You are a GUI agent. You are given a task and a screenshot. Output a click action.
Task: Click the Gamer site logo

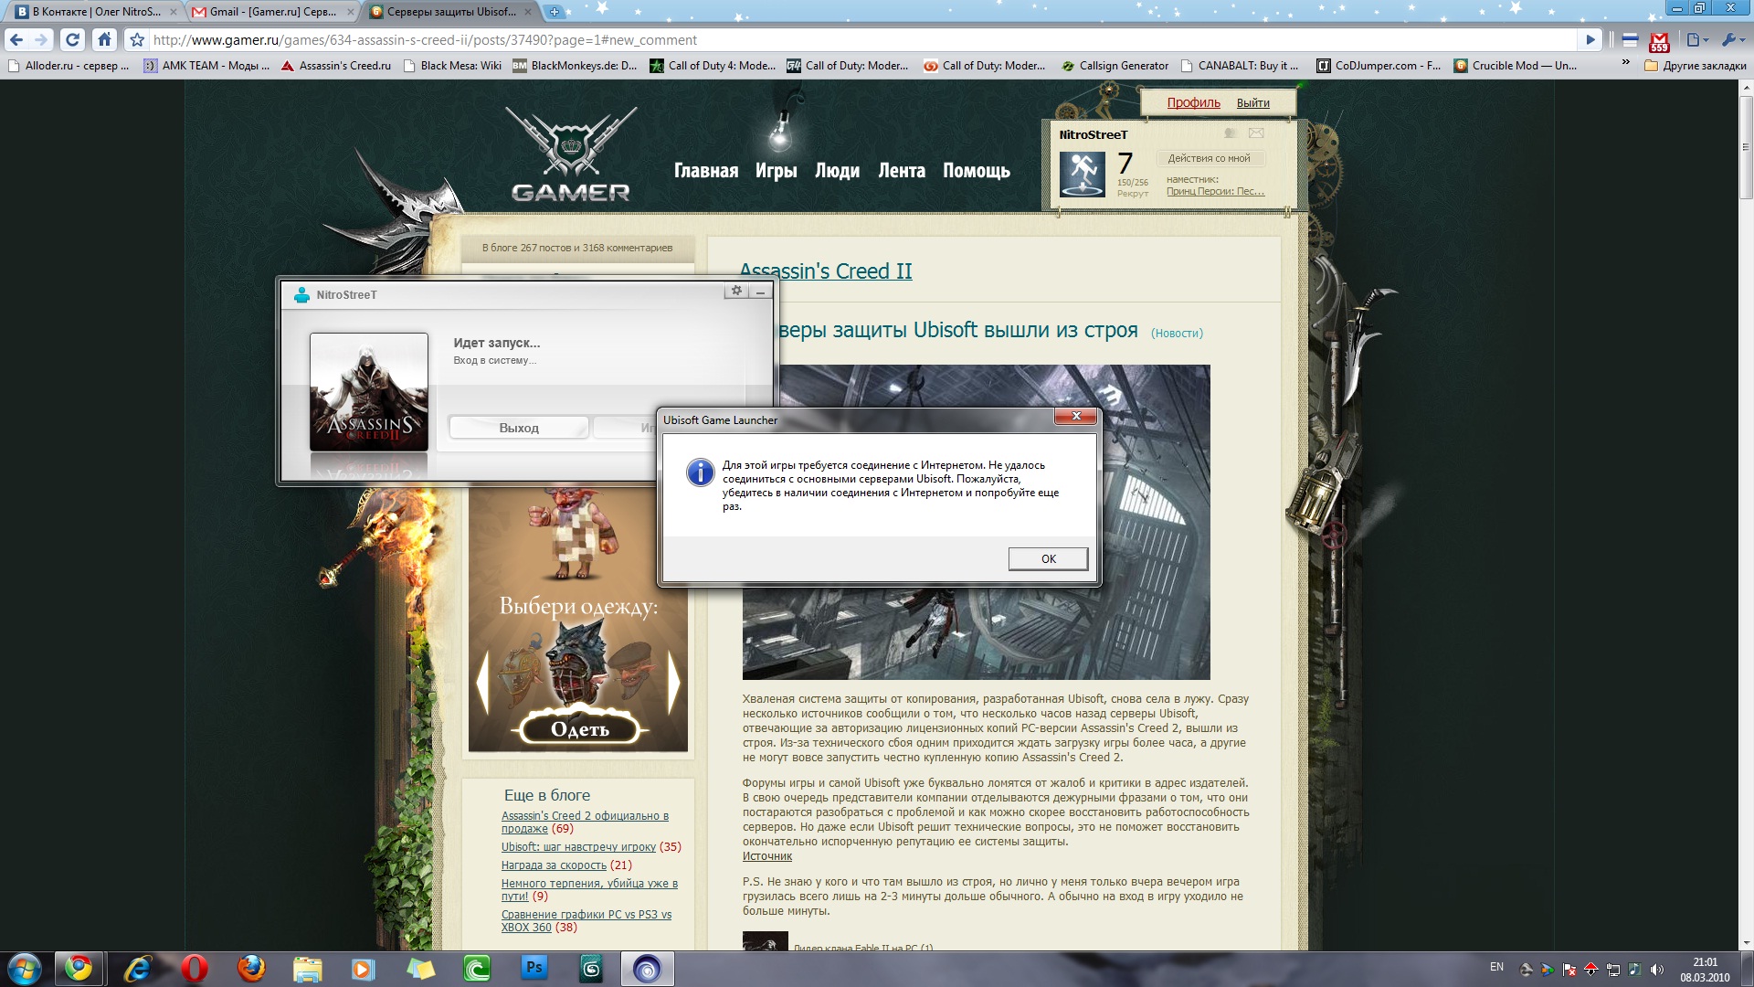(x=571, y=155)
